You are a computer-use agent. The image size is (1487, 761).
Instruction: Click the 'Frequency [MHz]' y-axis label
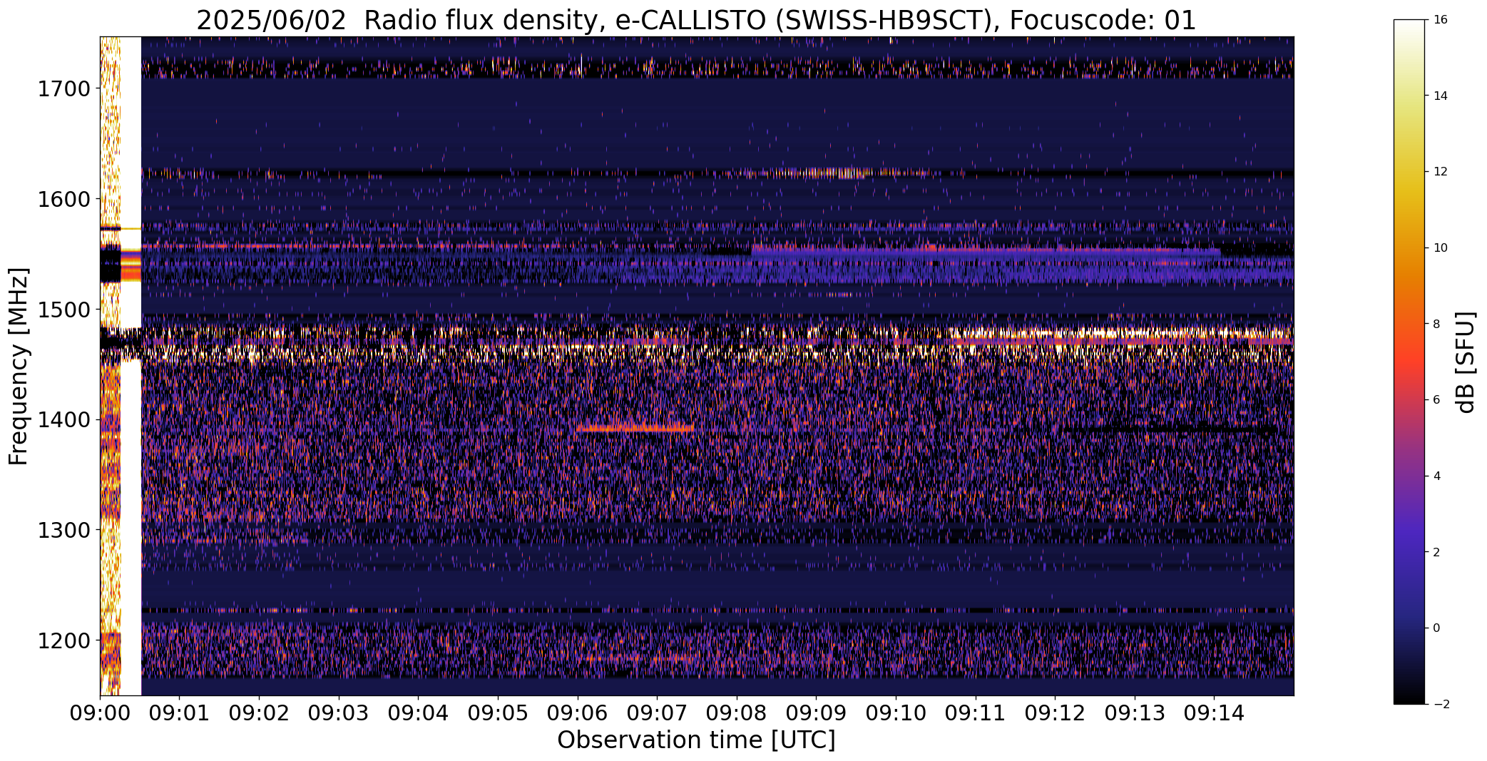[19, 366]
